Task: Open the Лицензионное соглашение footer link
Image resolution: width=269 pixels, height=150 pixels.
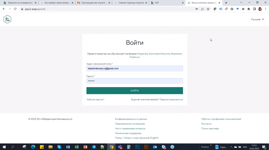Action: click(x=130, y=124)
